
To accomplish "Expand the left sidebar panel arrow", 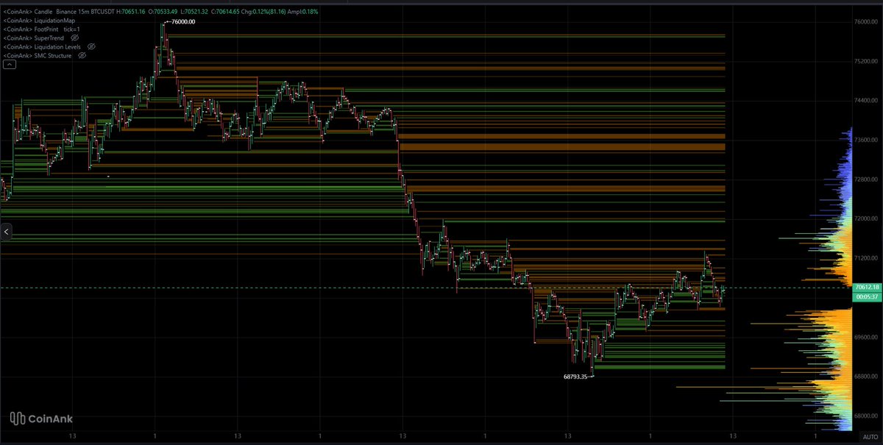I will pos(6,232).
